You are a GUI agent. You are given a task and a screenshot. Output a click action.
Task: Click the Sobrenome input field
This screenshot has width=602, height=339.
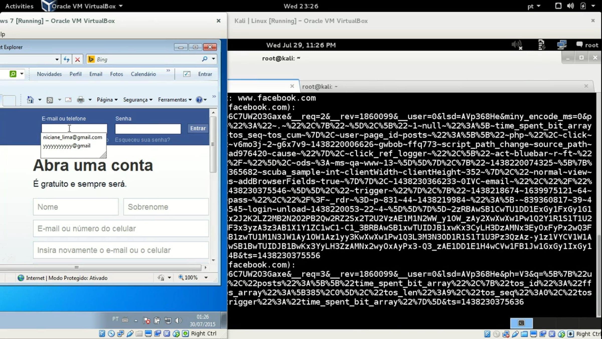(166, 207)
